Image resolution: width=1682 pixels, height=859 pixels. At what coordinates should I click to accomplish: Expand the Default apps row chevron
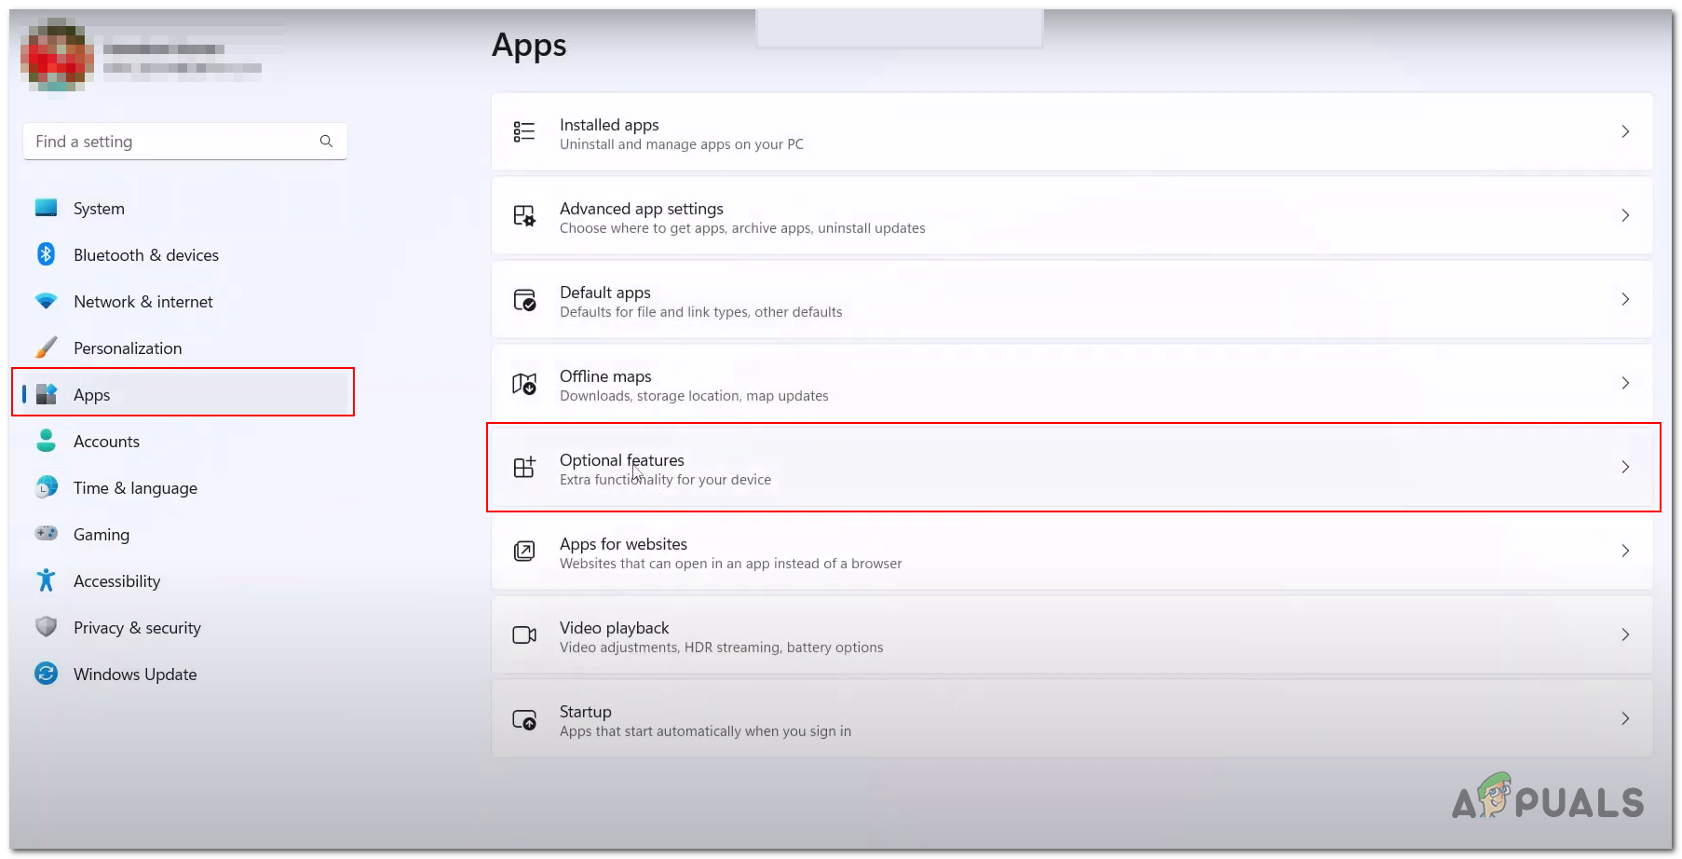1626,299
